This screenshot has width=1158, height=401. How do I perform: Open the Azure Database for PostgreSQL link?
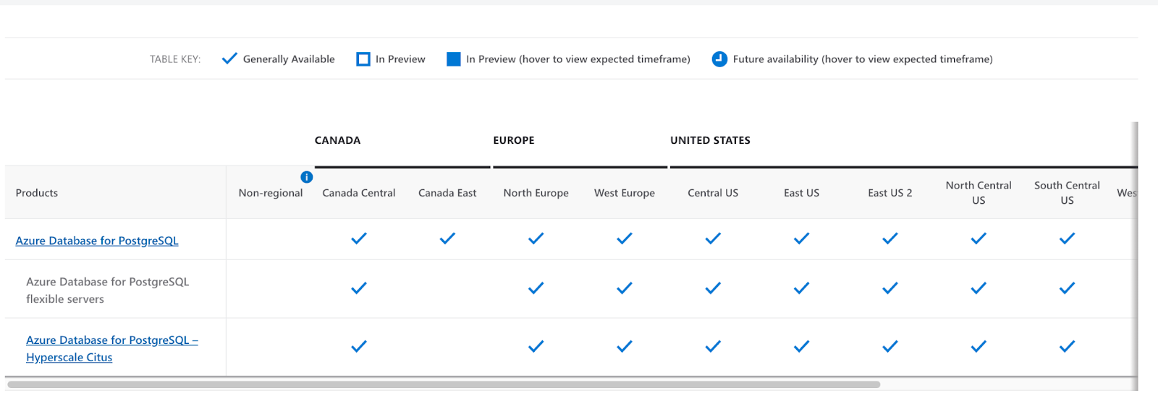coord(97,241)
